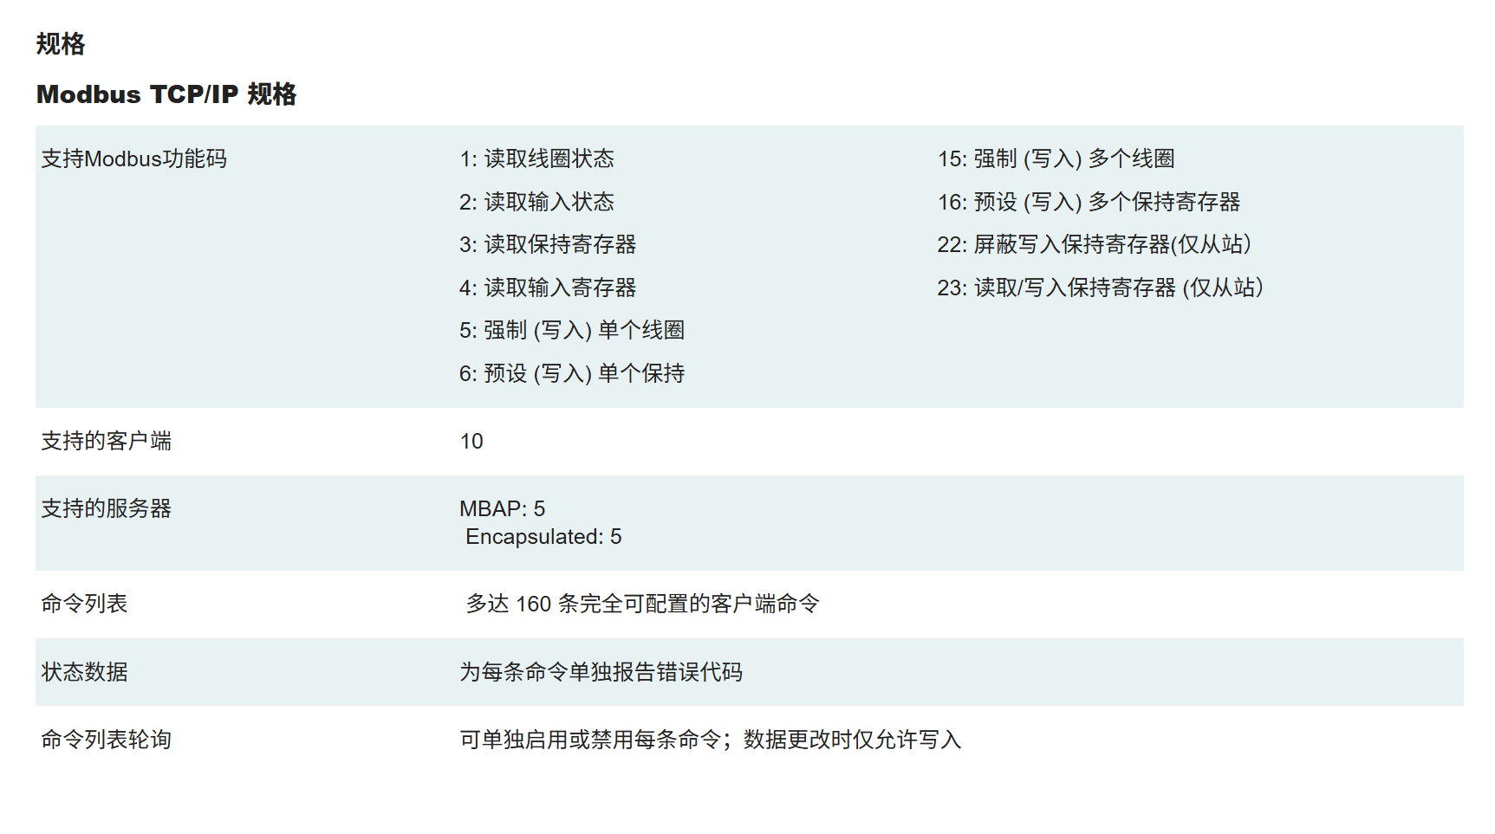
Task: Click the '命令列表轮询' row label
Action: point(107,740)
